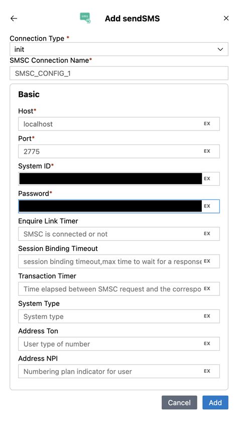The height and width of the screenshot is (426, 238).
Task: Toggle EX expression for System ID
Action: tap(207, 178)
